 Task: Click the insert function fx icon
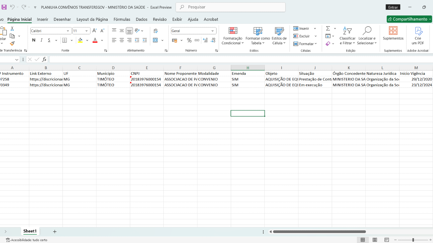[44, 59]
